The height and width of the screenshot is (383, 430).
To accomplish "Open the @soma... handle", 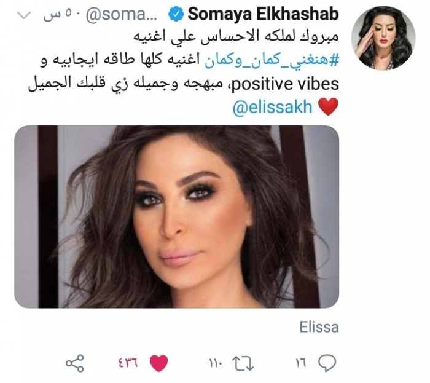I will (x=122, y=14).
